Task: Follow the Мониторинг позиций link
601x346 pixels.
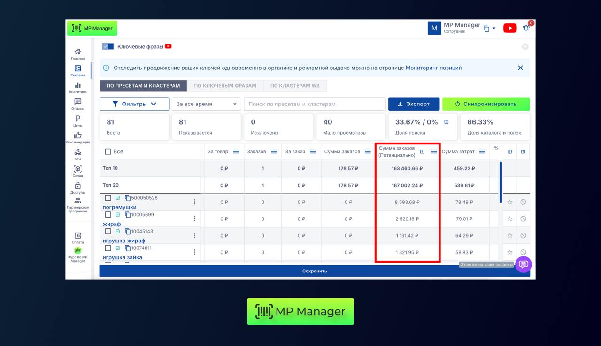Action: [433, 68]
